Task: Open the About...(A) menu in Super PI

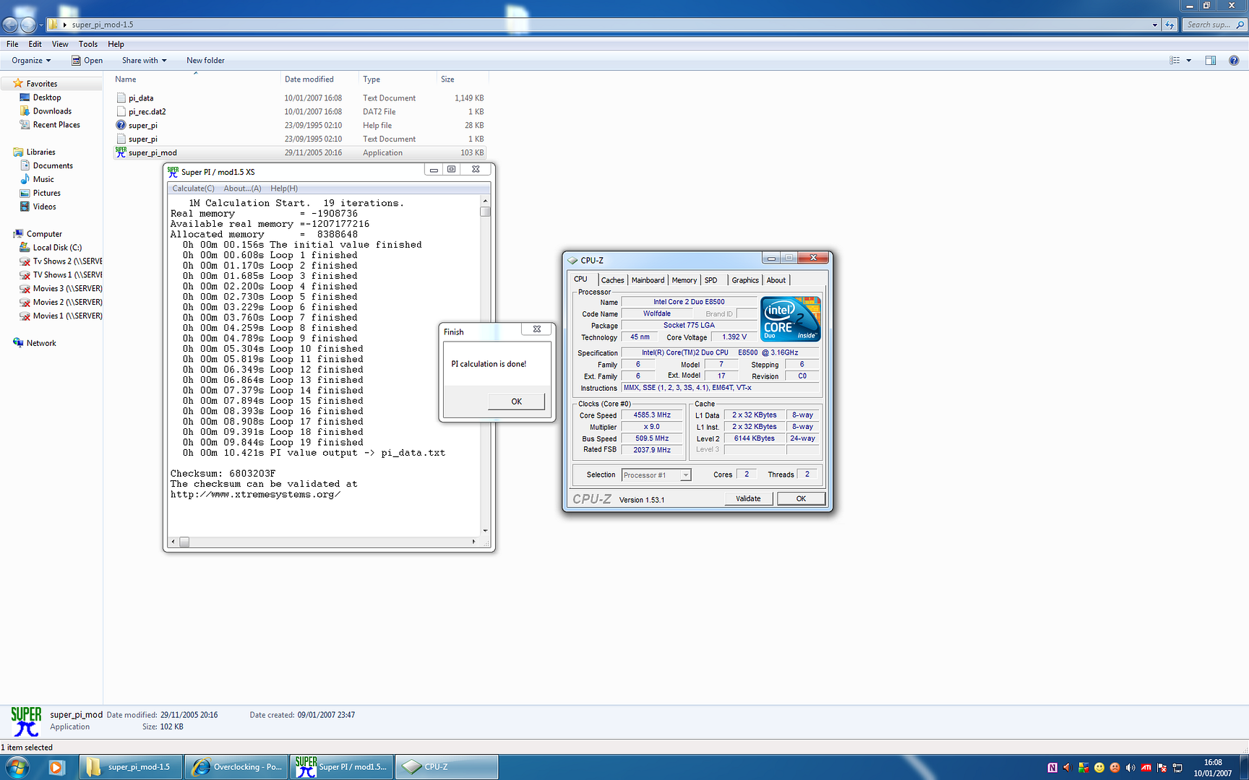Action: tap(242, 188)
